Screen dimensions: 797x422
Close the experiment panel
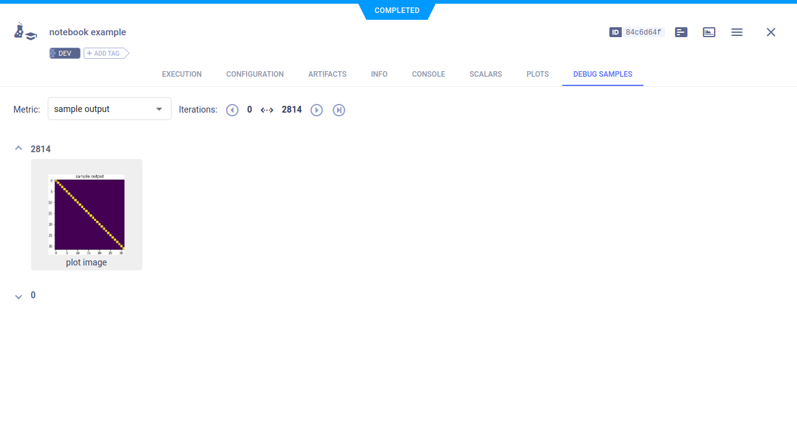771,32
